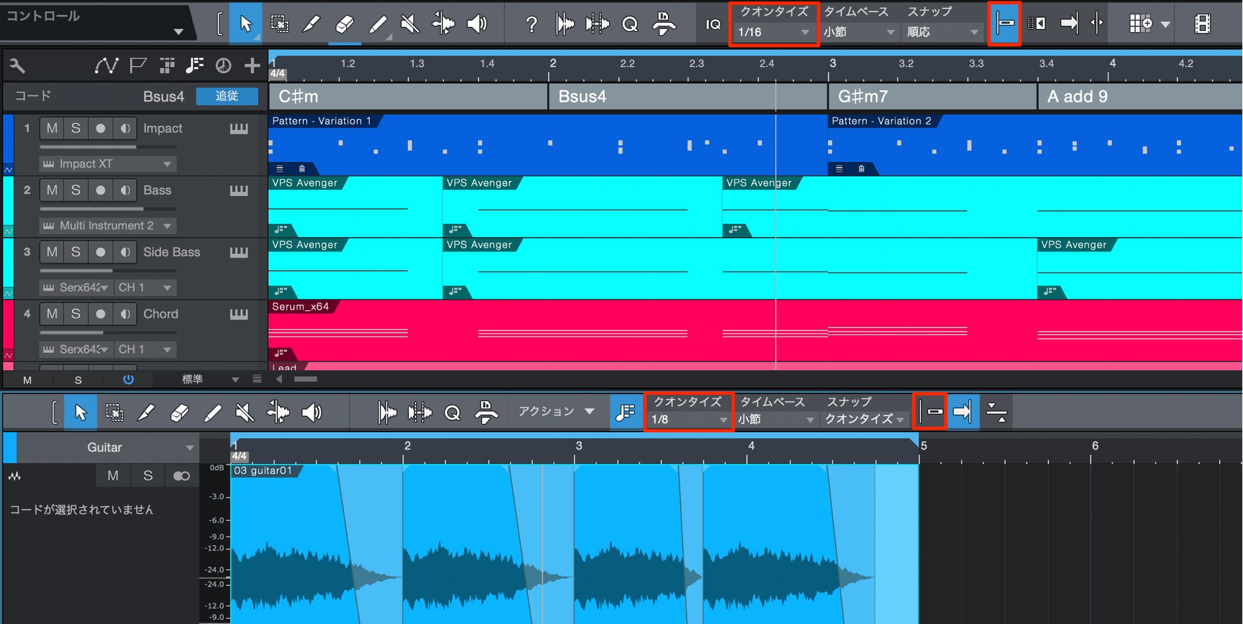Add a new track with plus icon

(252, 65)
